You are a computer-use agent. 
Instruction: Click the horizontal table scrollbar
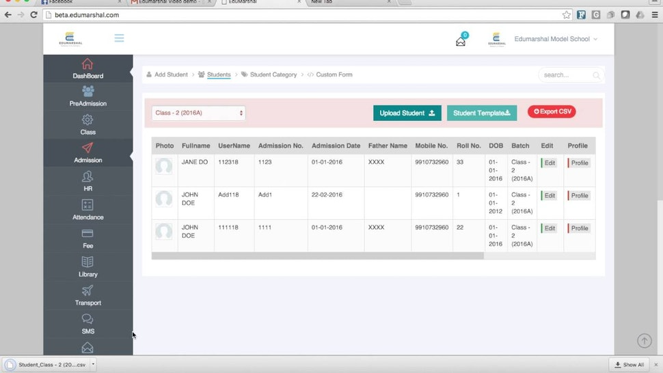point(318,256)
